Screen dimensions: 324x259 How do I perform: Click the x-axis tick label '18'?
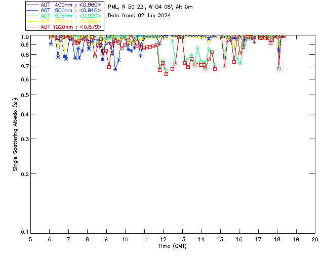coord(277,240)
